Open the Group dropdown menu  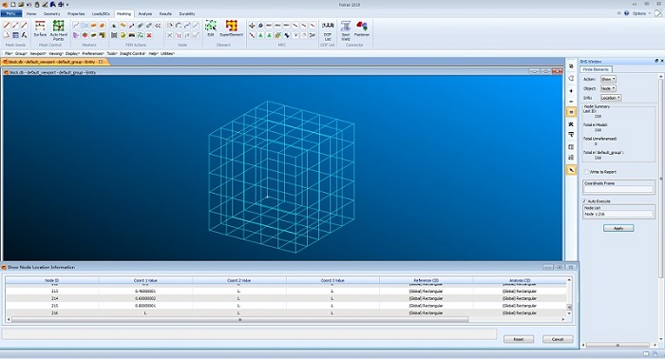pos(21,53)
